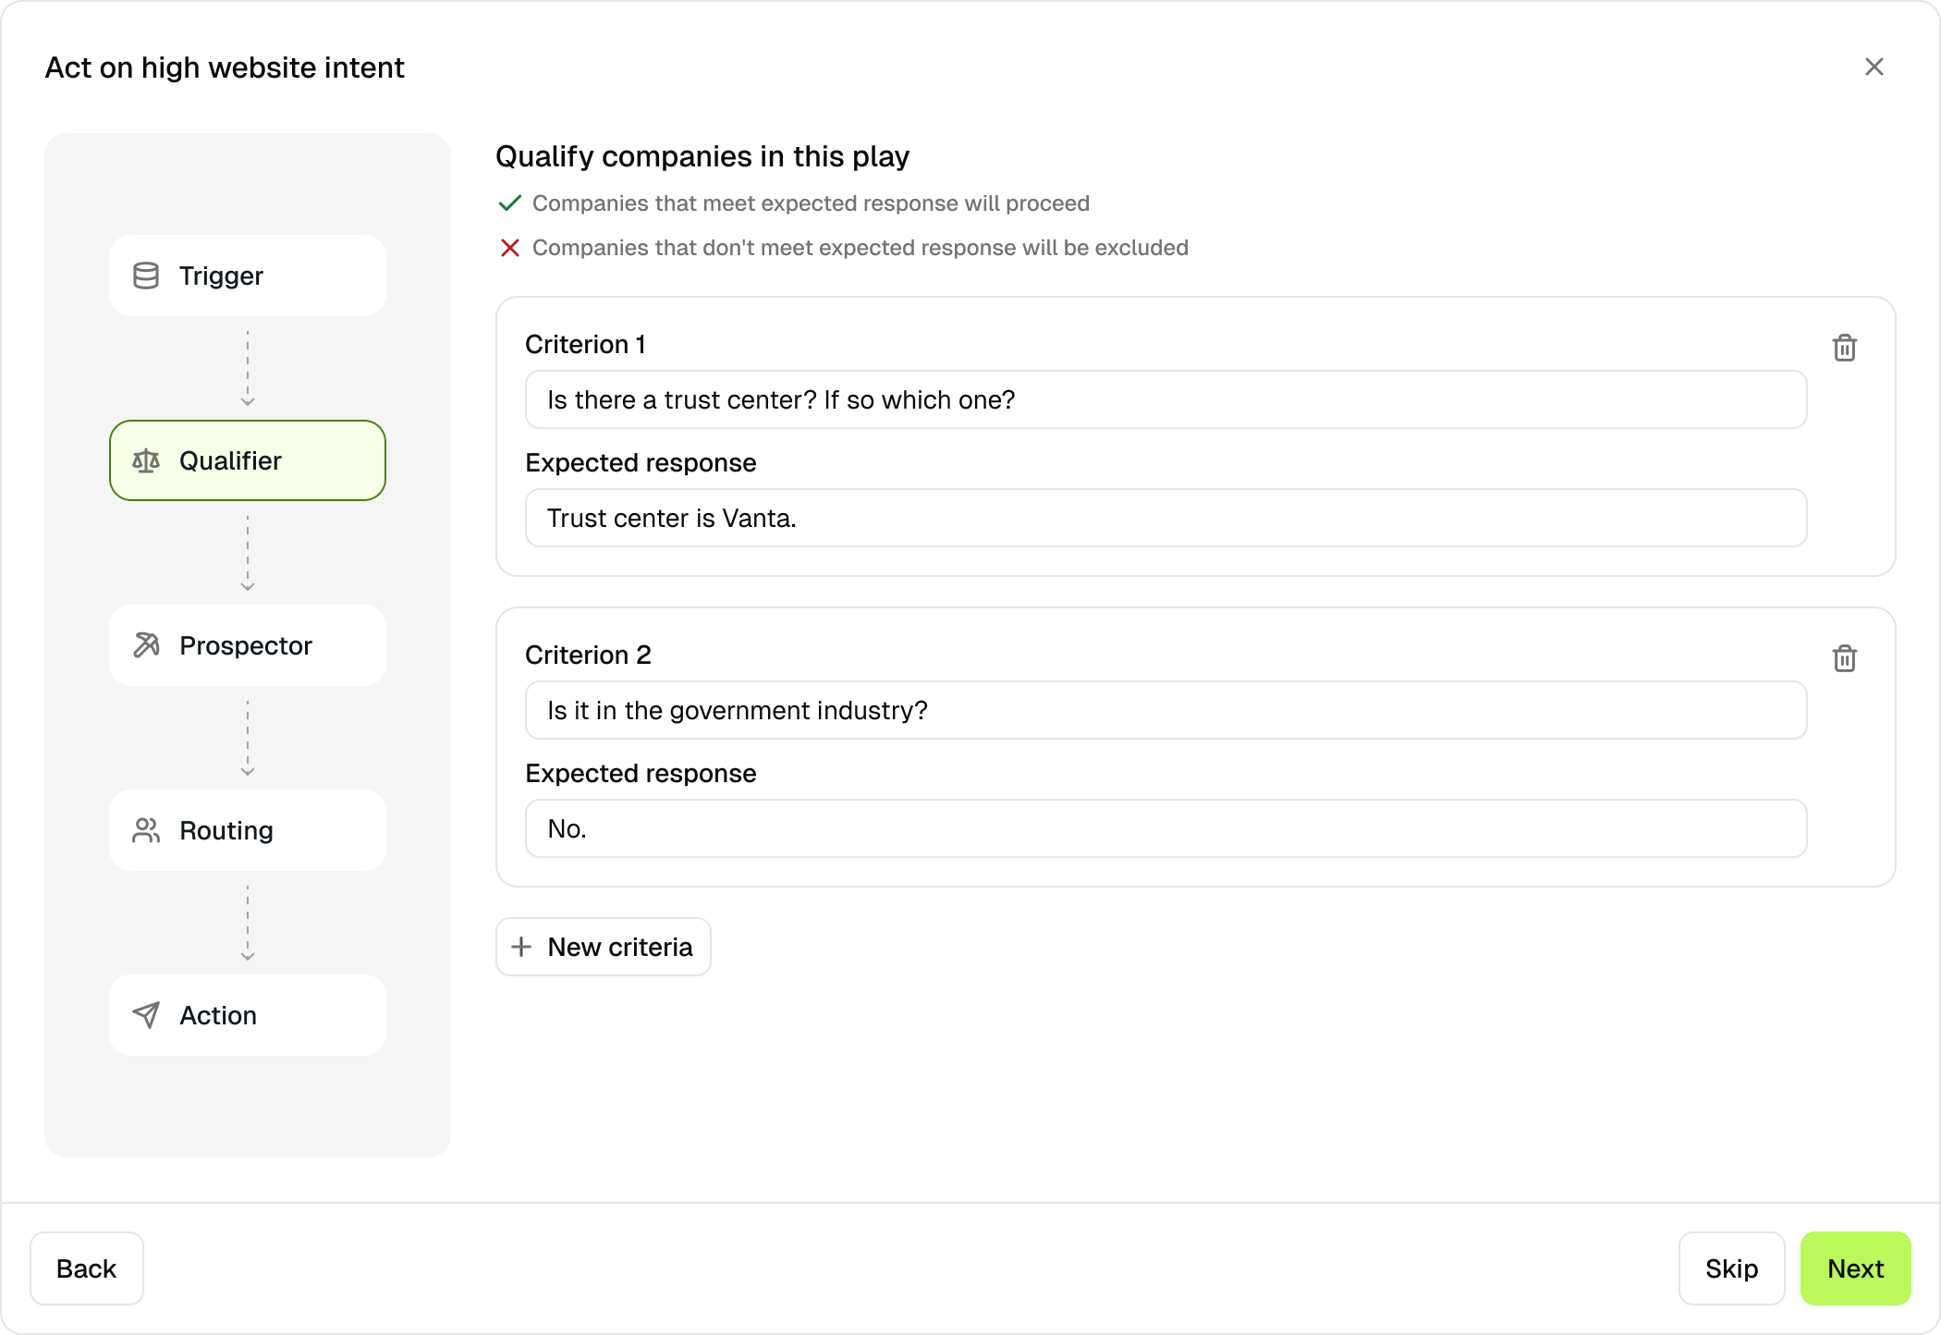
Task: Click the Trigger database icon
Action: tap(146, 276)
